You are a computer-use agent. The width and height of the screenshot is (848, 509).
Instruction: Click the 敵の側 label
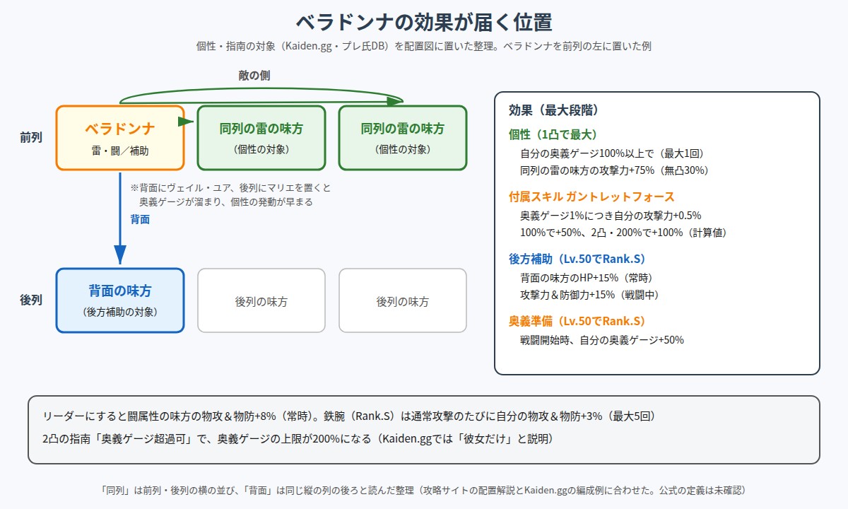(x=254, y=75)
